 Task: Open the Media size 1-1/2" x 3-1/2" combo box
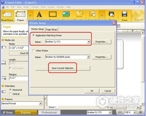[x=19, y=48]
